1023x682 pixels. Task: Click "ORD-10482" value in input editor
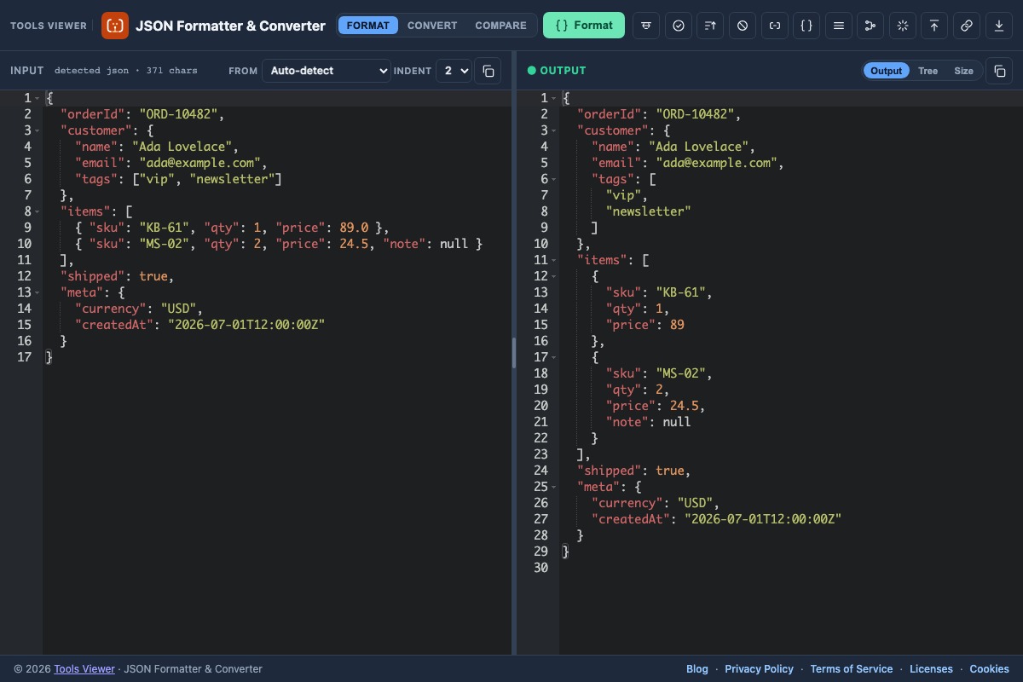[178, 114]
